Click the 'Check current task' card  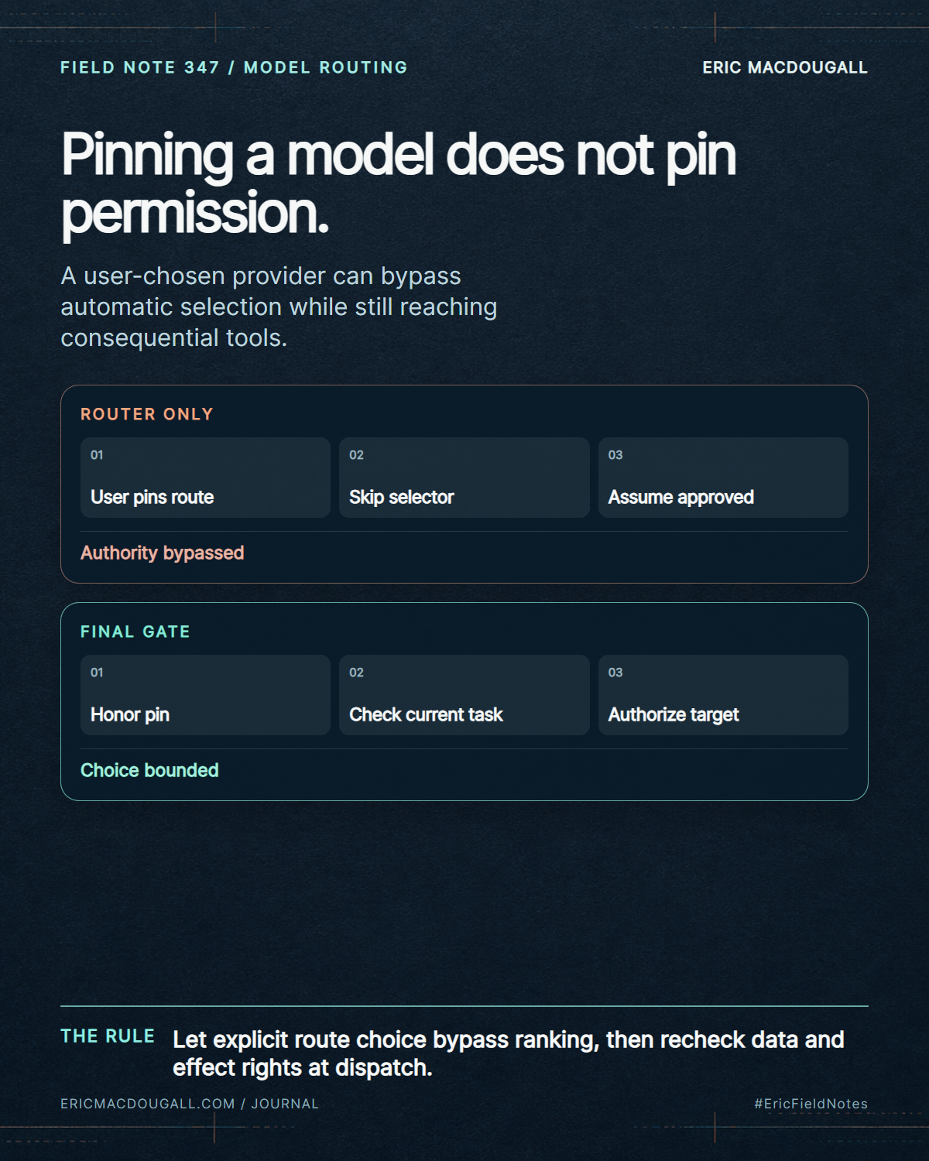point(464,695)
